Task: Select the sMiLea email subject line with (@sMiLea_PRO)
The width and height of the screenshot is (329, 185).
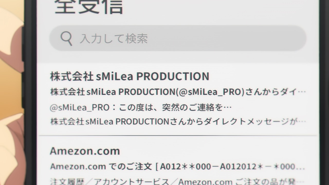Action: click(178, 92)
